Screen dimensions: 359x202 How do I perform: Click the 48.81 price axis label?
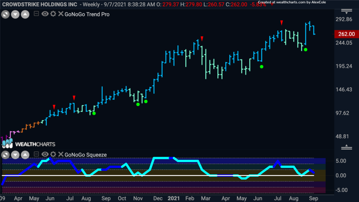342,136
